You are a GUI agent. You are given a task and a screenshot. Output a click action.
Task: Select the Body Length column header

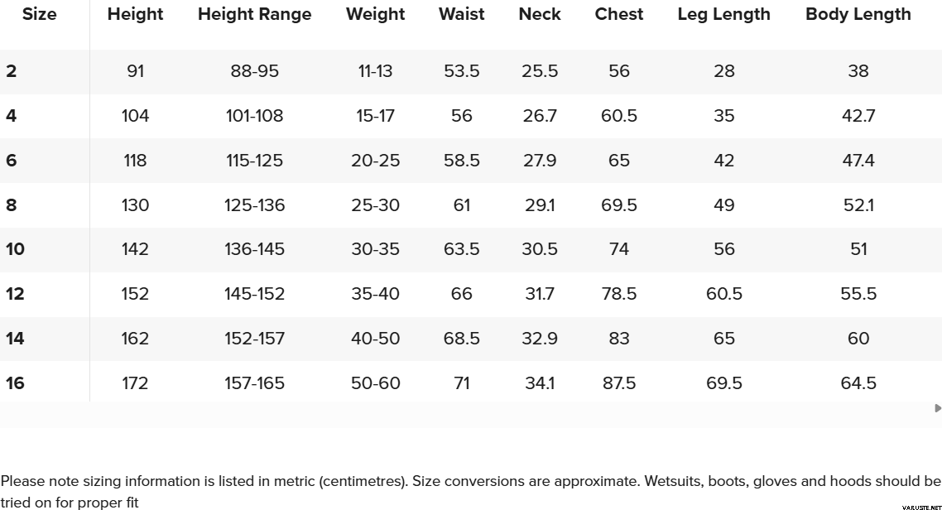tap(858, 14)
